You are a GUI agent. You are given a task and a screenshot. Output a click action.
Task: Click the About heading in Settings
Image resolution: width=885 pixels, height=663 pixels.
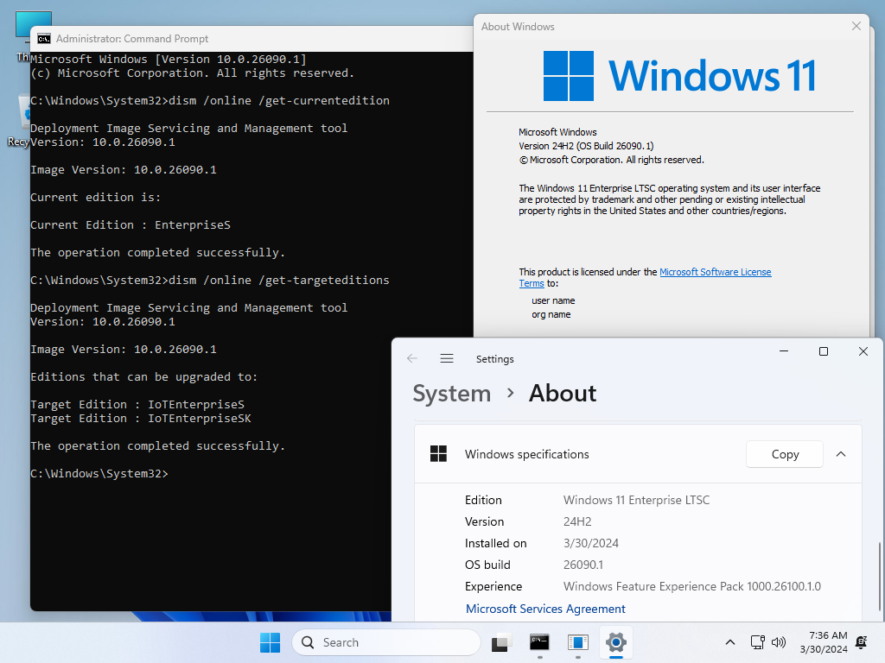coord(562,394)
